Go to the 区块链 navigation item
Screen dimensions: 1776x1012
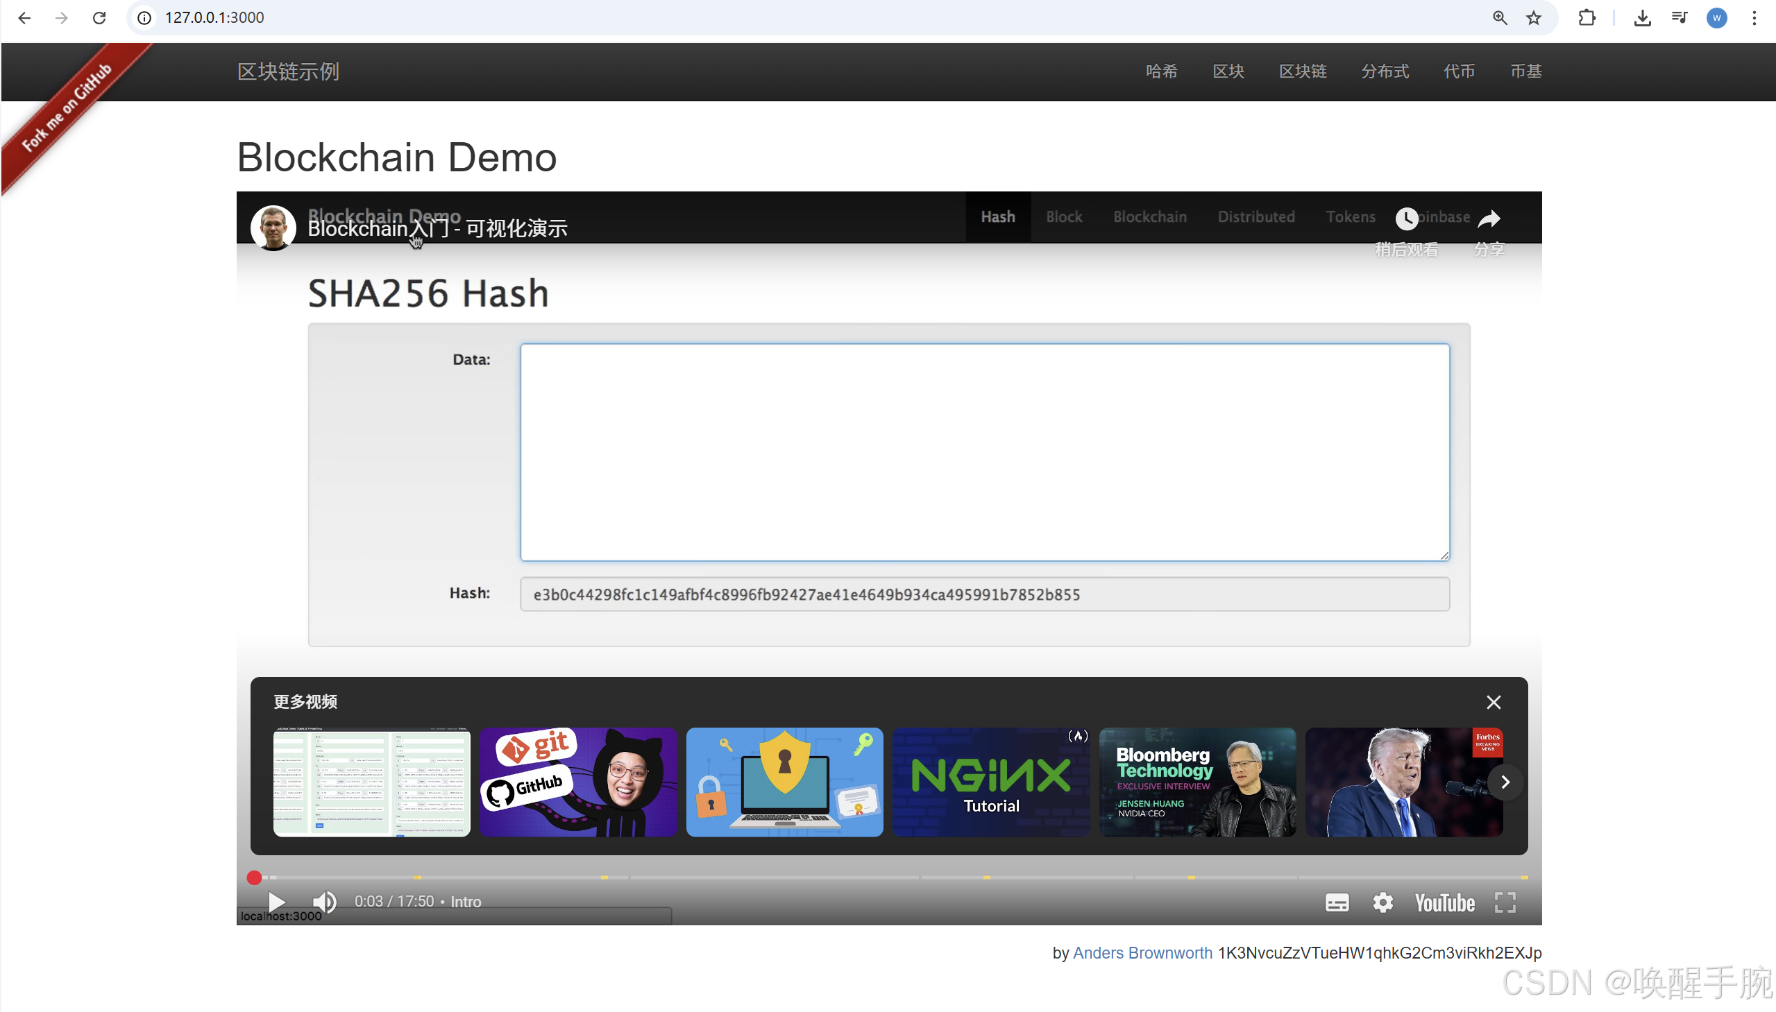click(1303, 71)
